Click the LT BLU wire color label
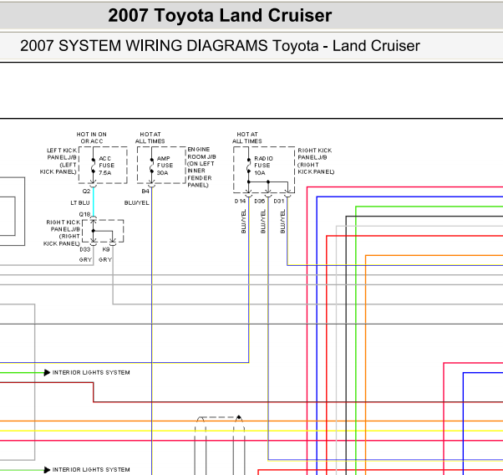503x475 pixels. pyautogui.click(x=80, y=202)
